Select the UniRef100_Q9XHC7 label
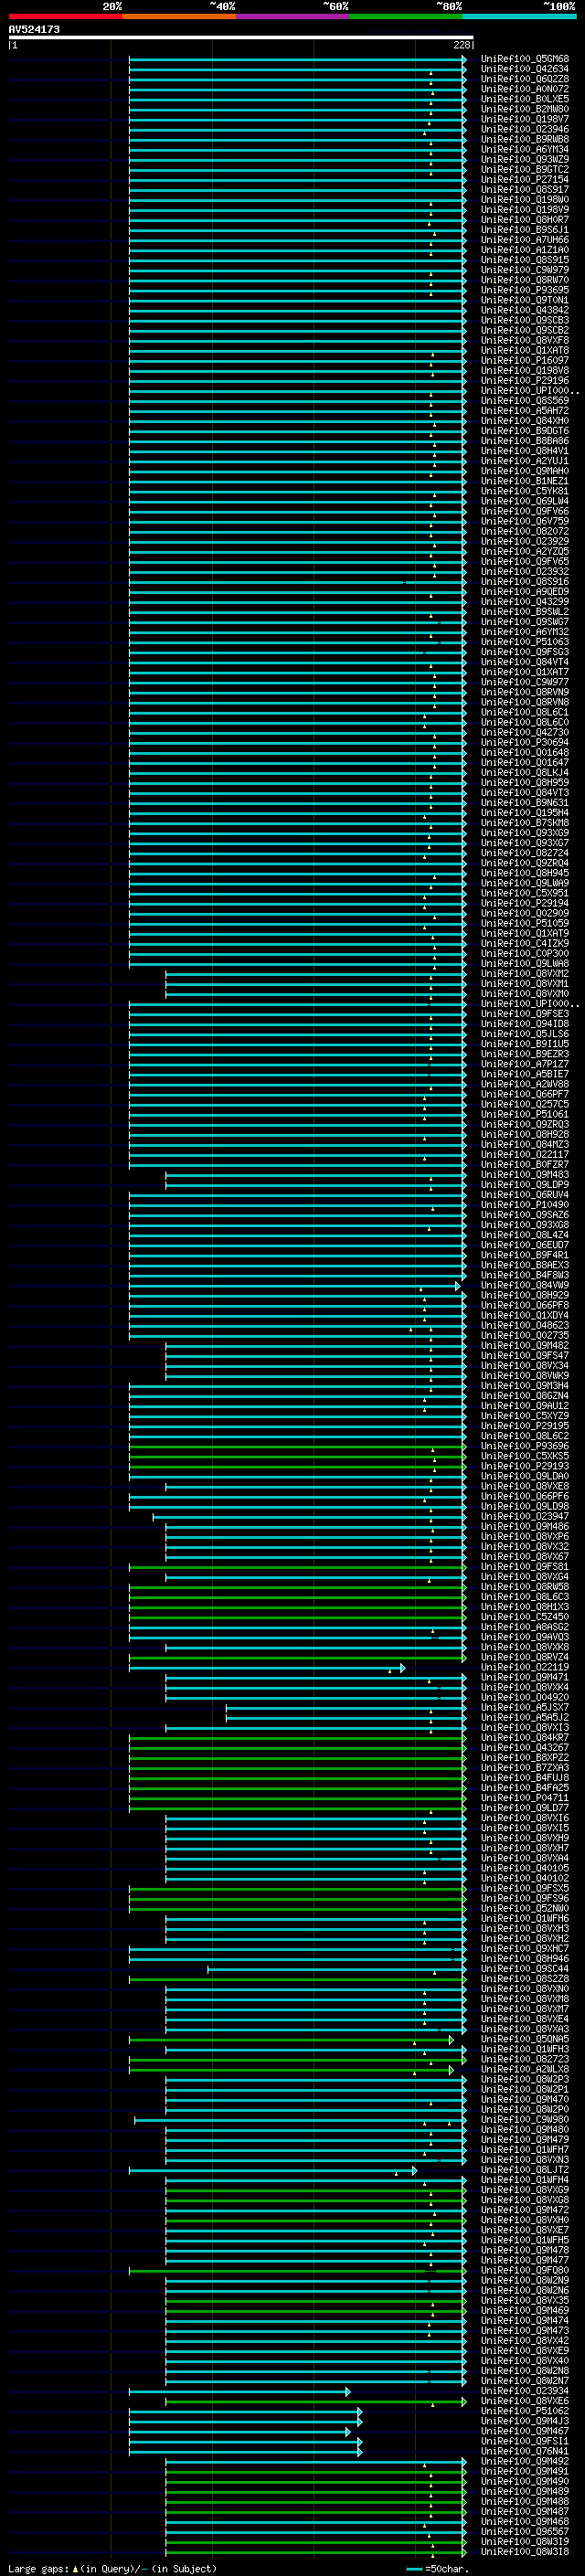This screenshot has width=585, height=2576. coord(525,1949)
